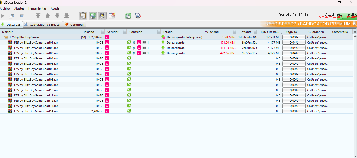
Task: Click the progress bar of part01.rar
Action: (294, 43)
